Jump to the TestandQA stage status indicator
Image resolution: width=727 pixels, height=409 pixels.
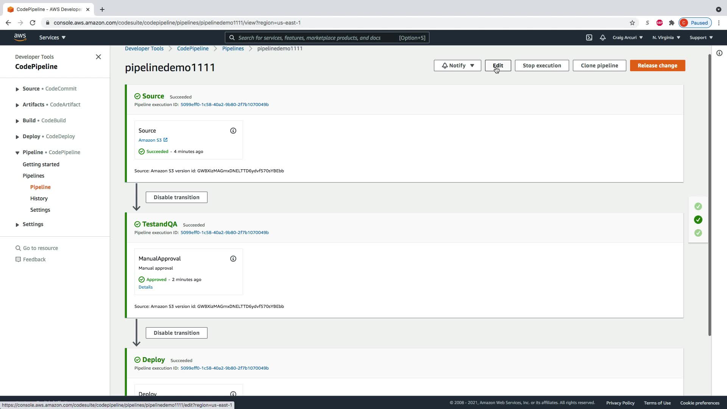click(698, 220)
